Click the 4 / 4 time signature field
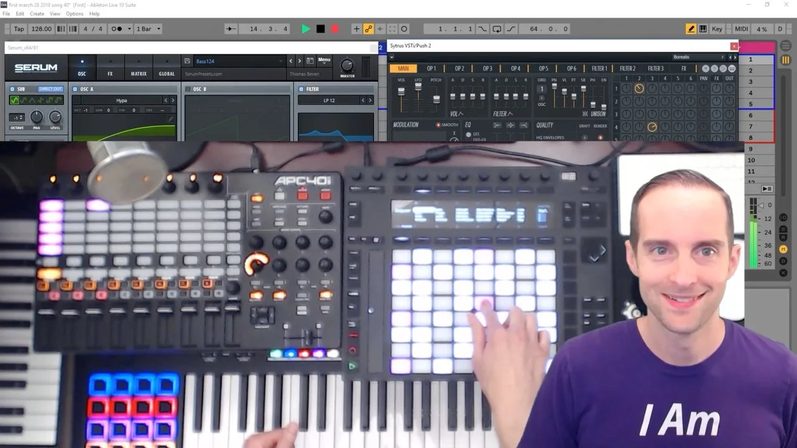This screenshot has width=797, height=448. (93, 29)
